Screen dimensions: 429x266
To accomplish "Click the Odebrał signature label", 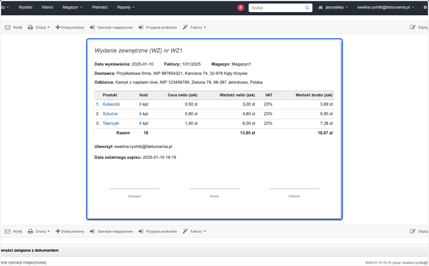I will (294, 196).
